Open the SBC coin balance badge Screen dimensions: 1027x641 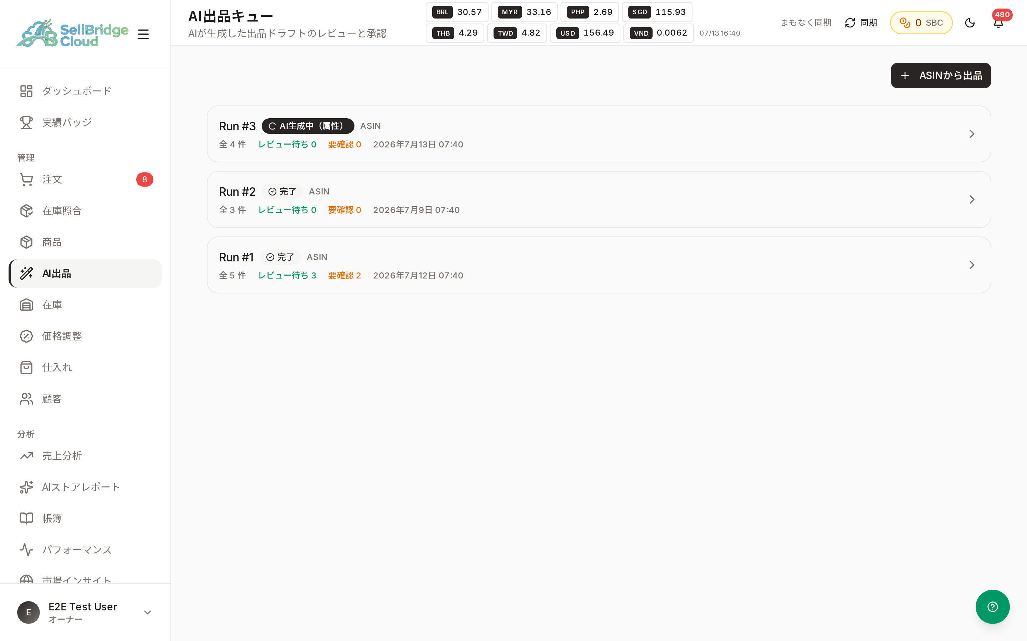click(921, 23)
